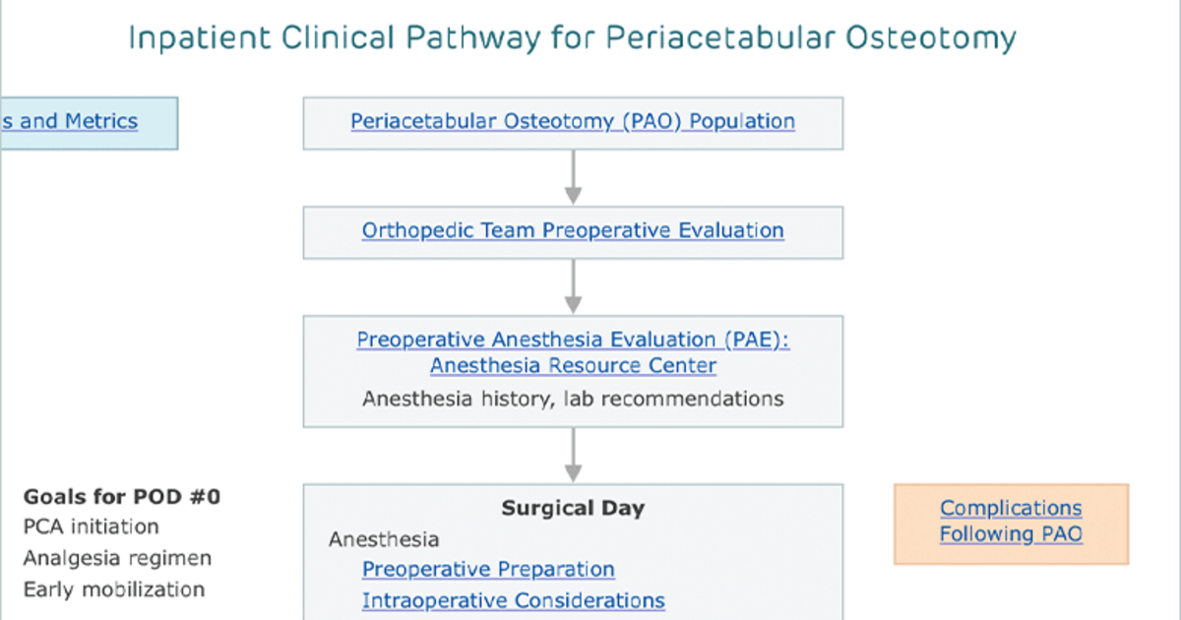Select the 'Early mobilization' goal text

tap(114, 589)
